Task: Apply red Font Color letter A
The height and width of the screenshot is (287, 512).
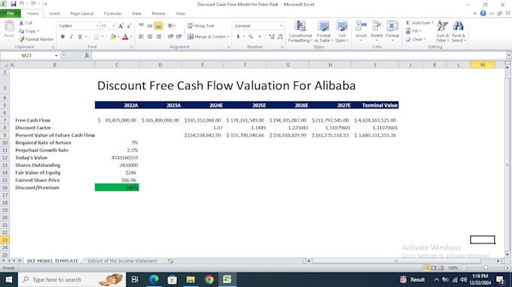Action: pyautogui.click(x=125, y=37)
